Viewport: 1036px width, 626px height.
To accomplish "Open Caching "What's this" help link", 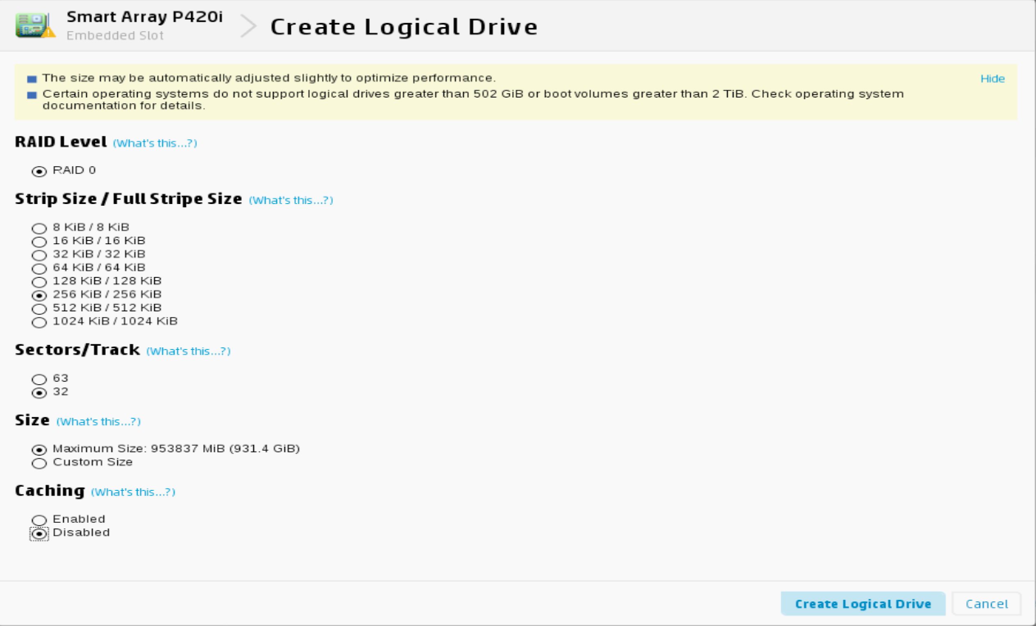I will (x=133, y=492).
